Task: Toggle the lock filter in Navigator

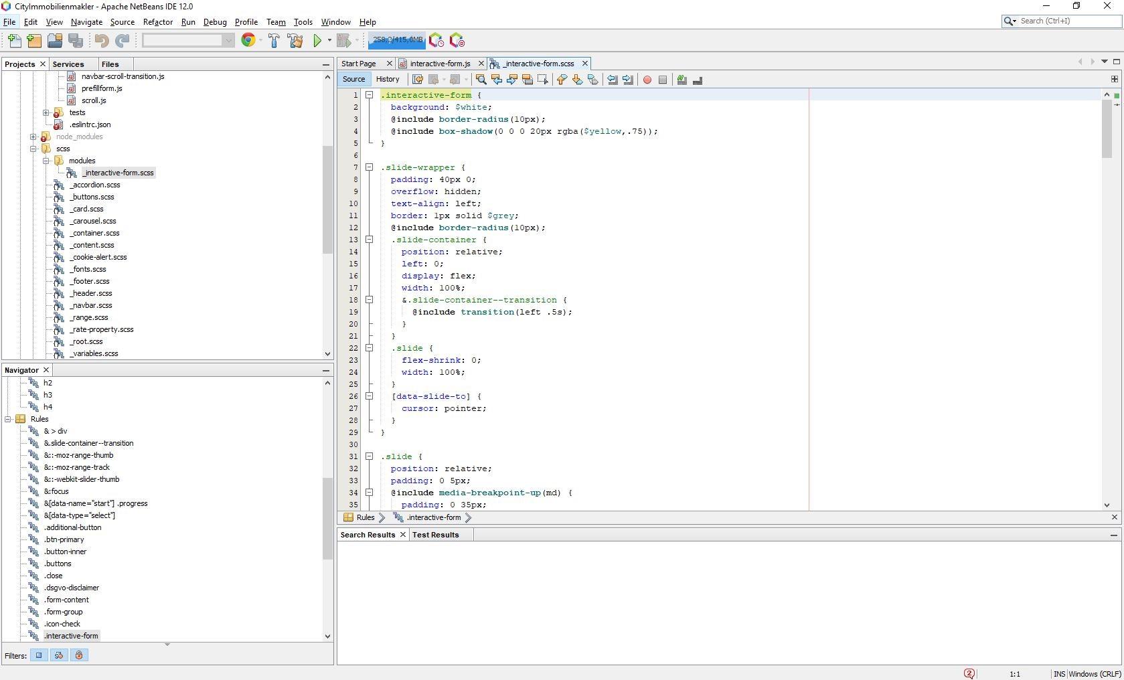Action: click(x=79, y=656)
